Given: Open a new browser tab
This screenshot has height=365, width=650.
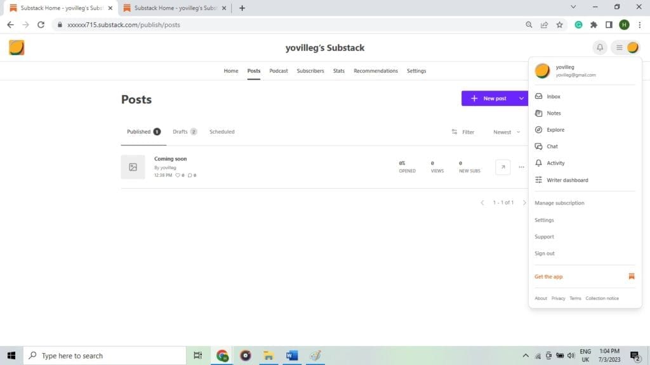Looking at the screenshot, I should 242,8.
